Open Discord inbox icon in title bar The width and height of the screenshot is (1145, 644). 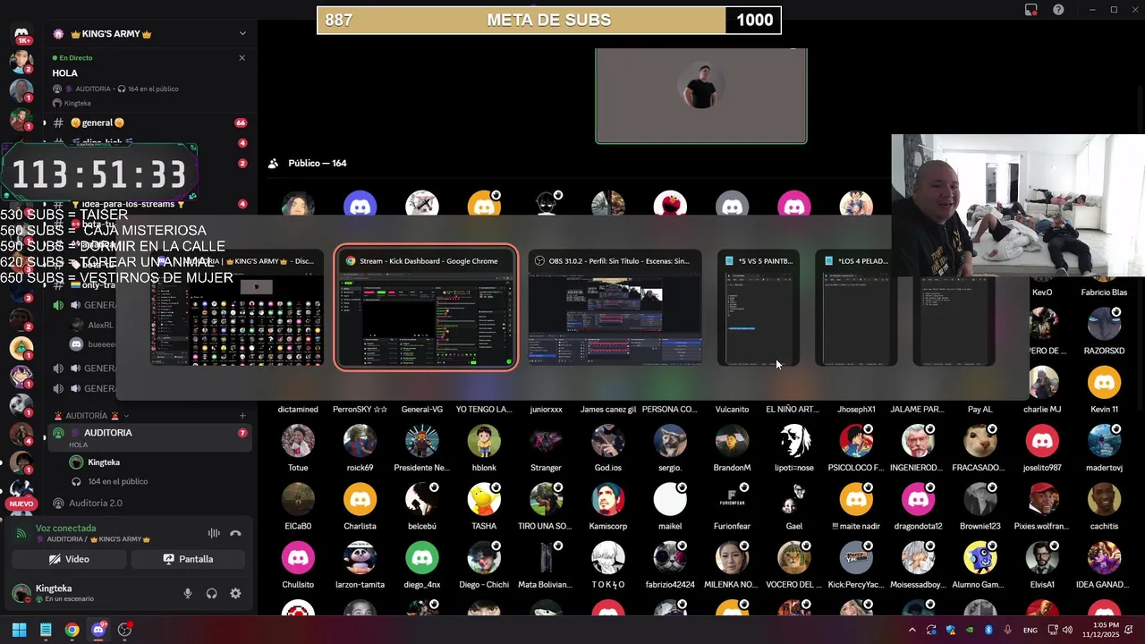pos(1031,10)
